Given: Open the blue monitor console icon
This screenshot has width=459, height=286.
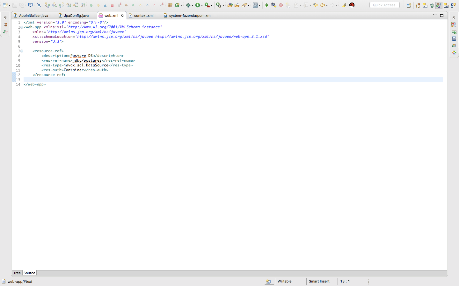Looking at the screenshot, I should tap(30, 5).
